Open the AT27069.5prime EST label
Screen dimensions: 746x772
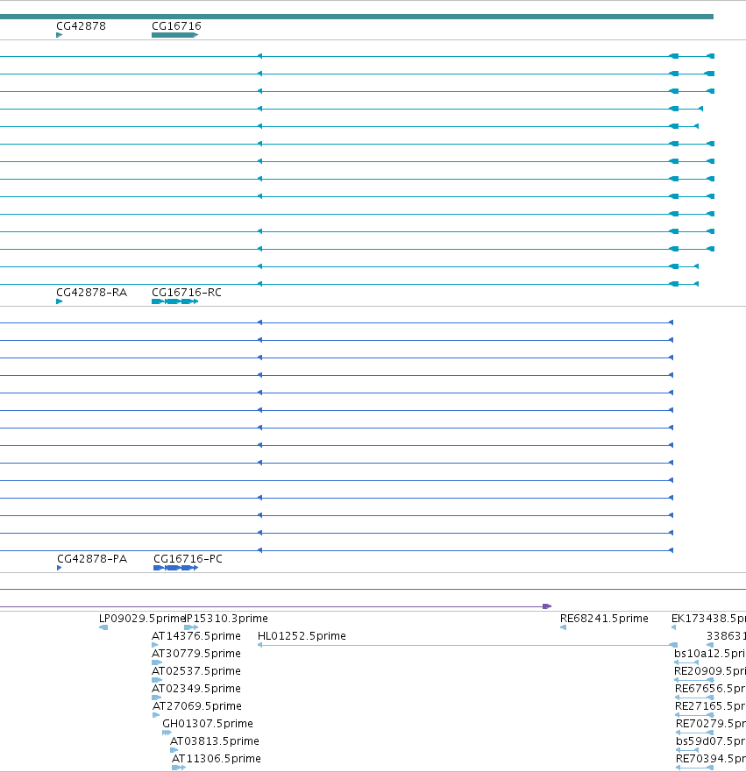click(x=197, y=706)
